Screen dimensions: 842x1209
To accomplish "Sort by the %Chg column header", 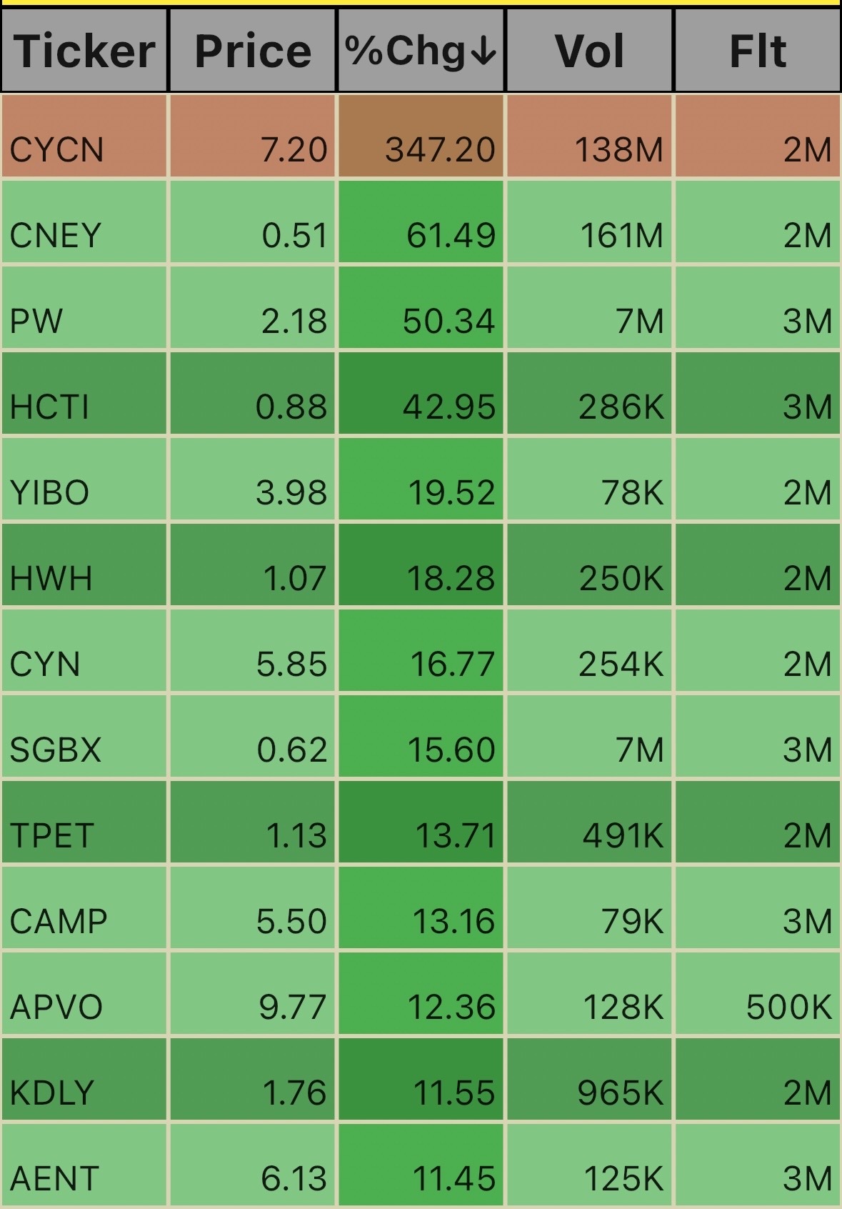I will pos(421,51).
